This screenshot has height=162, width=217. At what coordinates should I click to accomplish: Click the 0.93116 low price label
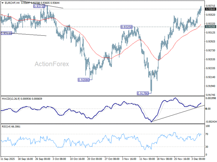pyautogui.click(x=6, y=33)
